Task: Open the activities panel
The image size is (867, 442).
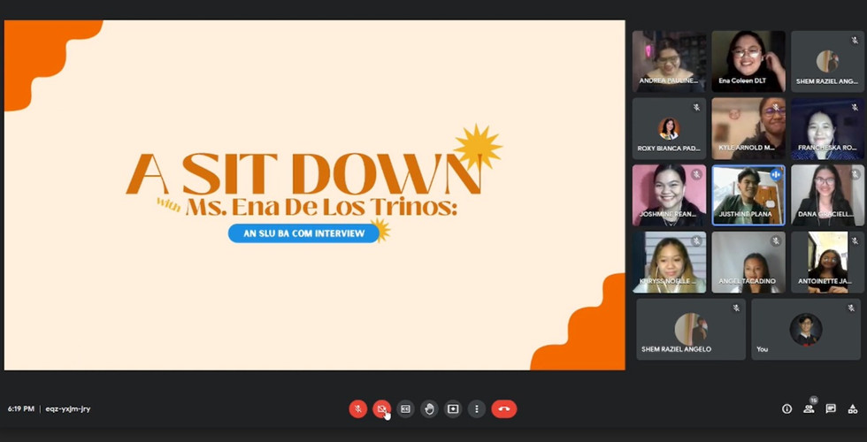Action: coord(853,408)
